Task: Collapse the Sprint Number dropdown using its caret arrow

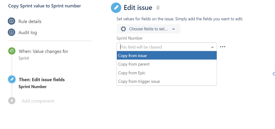Action: pos(212,47)
